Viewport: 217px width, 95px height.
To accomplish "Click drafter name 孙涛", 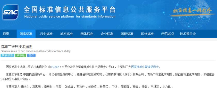I will 135,87.
